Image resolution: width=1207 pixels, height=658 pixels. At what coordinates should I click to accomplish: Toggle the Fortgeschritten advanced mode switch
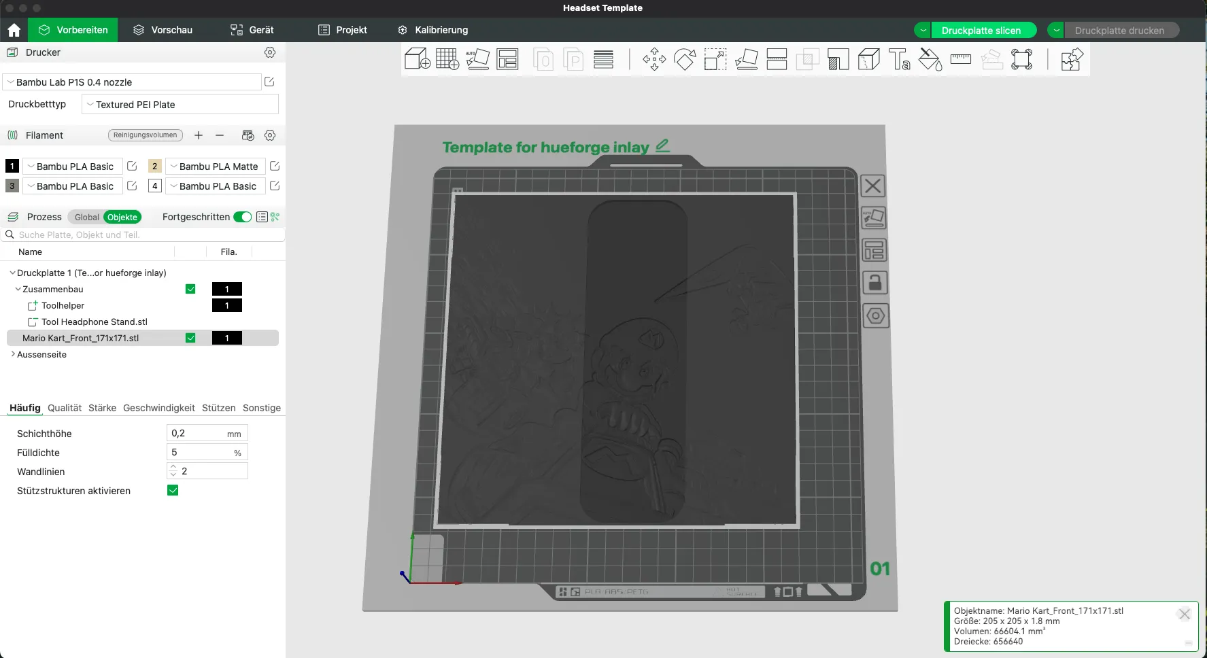coord(242,217)
